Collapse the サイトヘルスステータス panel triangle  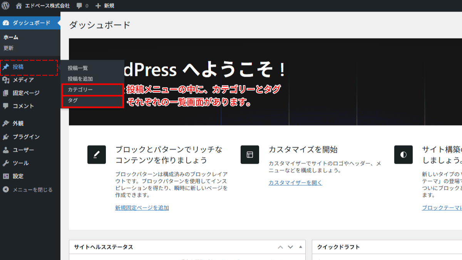[301, 247]
